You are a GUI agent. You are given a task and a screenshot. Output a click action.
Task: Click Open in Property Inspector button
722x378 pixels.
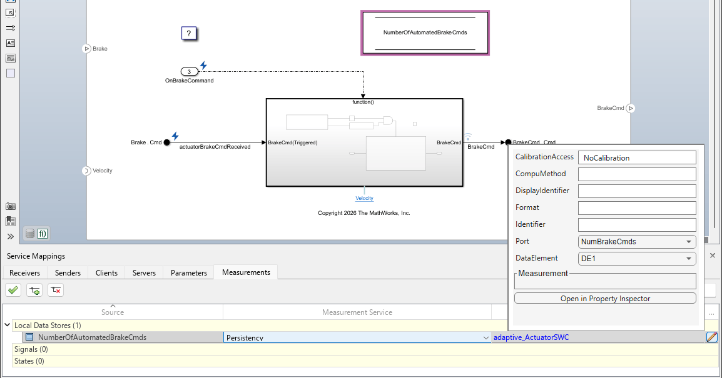pyautogui.click(x=605, y=299)
